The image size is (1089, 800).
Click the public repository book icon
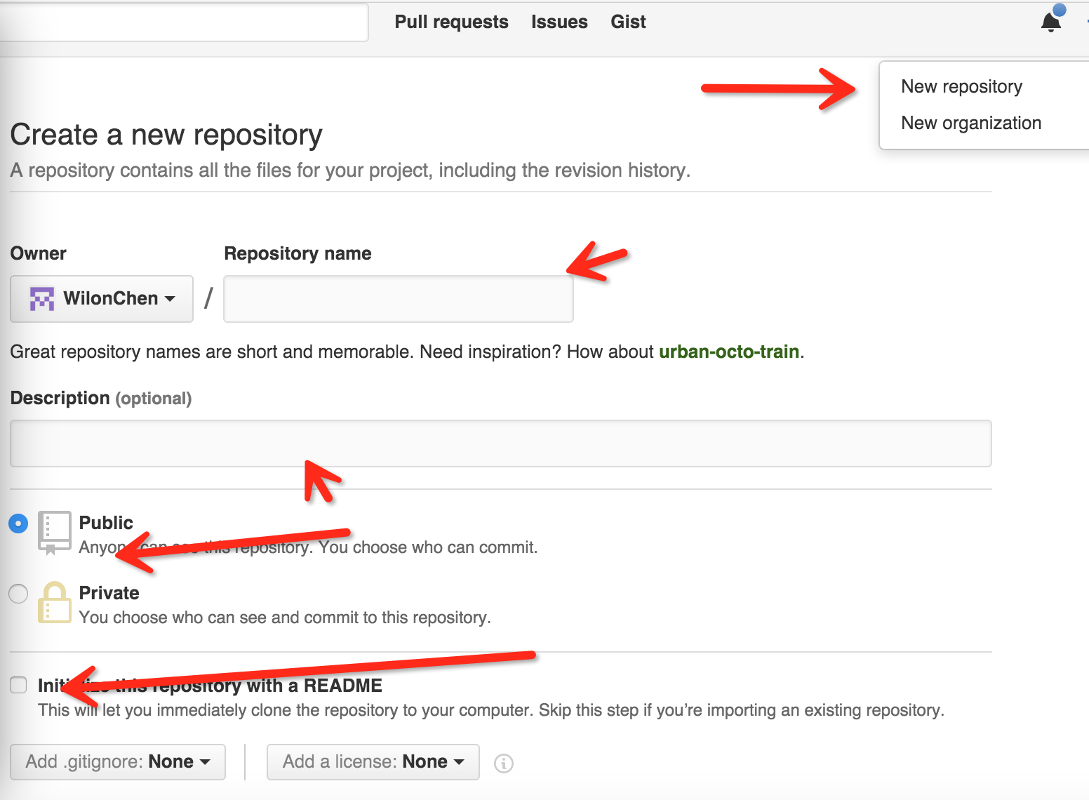[55, 533]
